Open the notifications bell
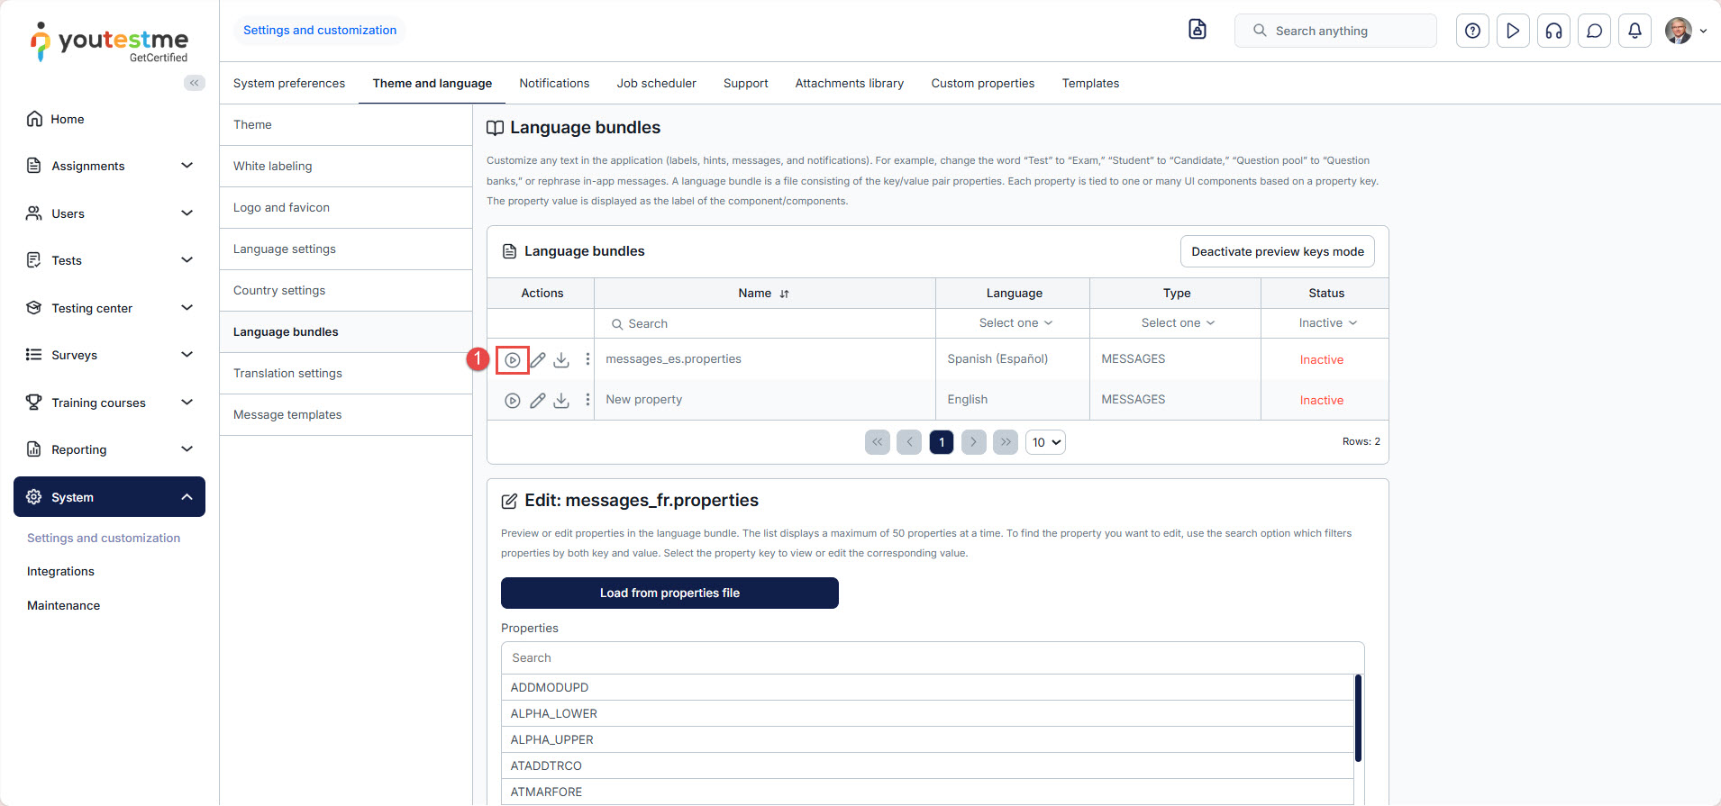This screenshot has width=1721, height=806. pyautogui.click(x=1634, y=31)
